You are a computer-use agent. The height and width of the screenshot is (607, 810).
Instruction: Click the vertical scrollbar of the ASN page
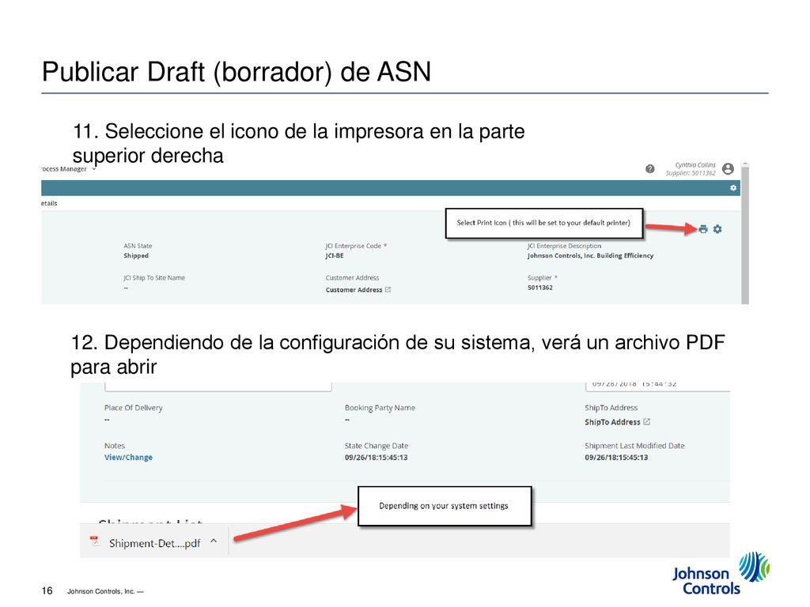point(745,233)
